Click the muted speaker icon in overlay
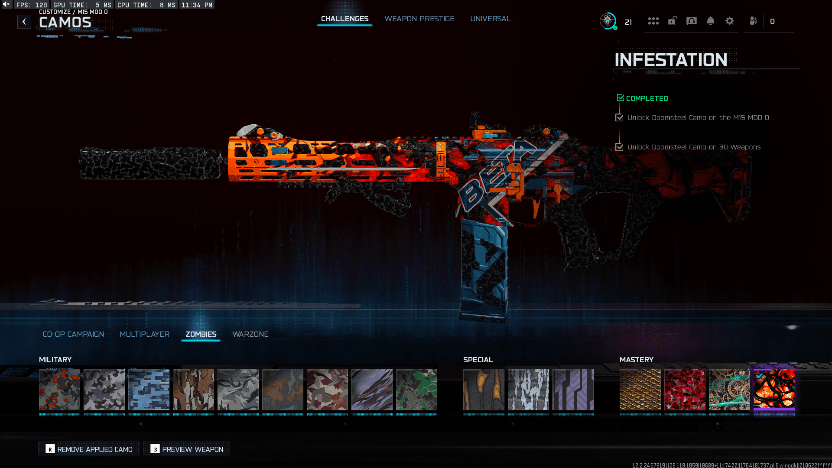The height and width of the screenshot is (468, 832). pyautogui.click(x=6, y=4)
